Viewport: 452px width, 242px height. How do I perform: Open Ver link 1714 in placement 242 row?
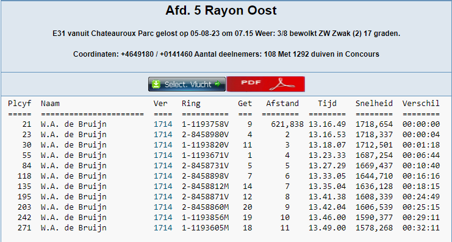(163, 218)
